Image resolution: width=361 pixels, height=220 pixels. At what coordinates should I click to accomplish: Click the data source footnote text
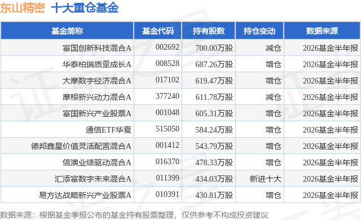coord(134,215)
